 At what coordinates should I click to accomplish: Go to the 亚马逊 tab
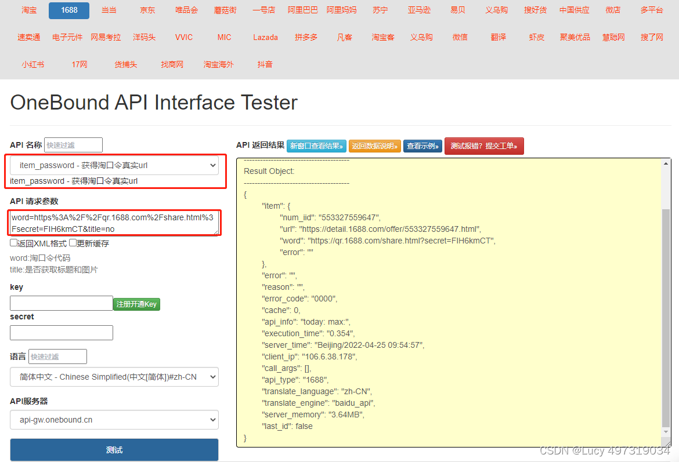(419, 10)
